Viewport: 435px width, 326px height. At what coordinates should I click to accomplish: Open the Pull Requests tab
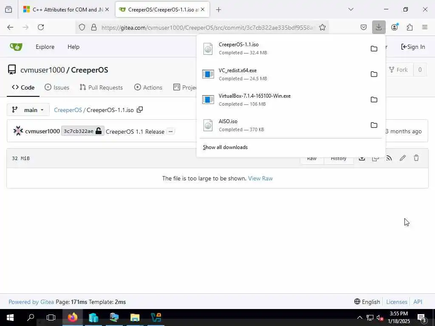101,87
